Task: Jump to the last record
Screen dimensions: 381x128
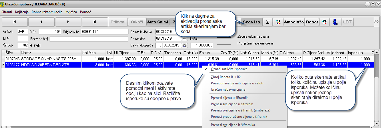Action: (95, 22)
